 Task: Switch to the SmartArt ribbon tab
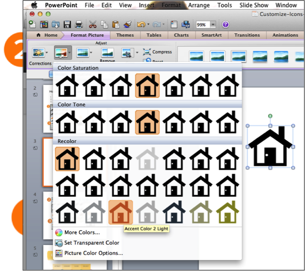[x=211, y=35]
